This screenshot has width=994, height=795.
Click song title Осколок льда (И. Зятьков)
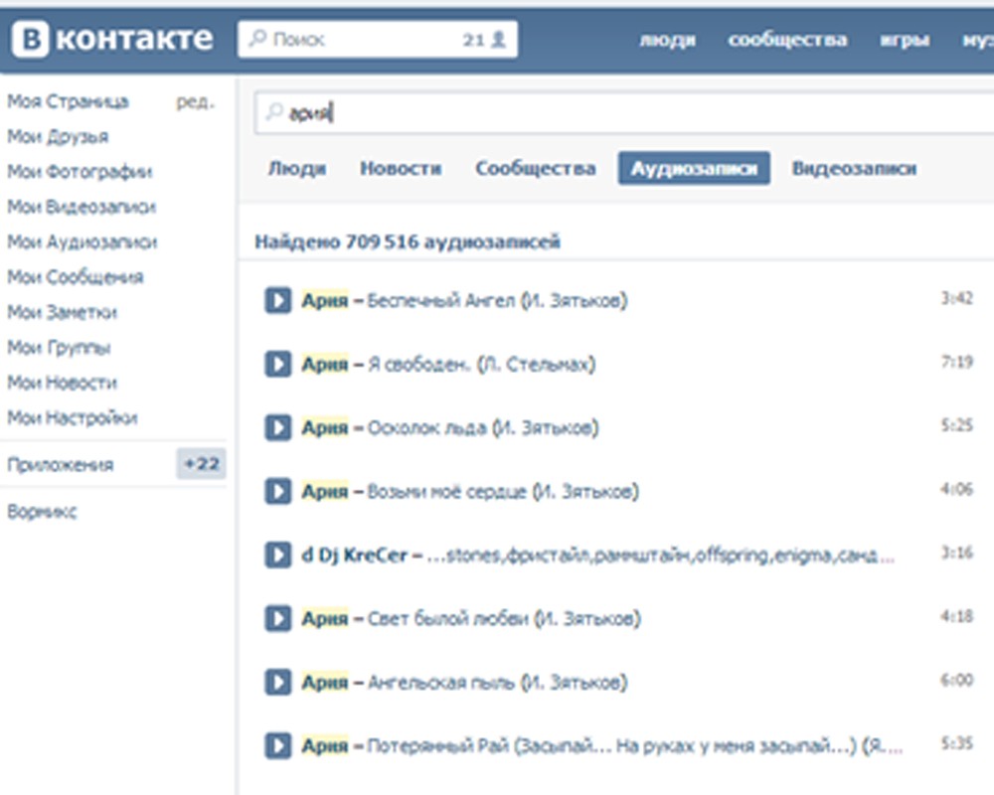click(x=483, y=428)
